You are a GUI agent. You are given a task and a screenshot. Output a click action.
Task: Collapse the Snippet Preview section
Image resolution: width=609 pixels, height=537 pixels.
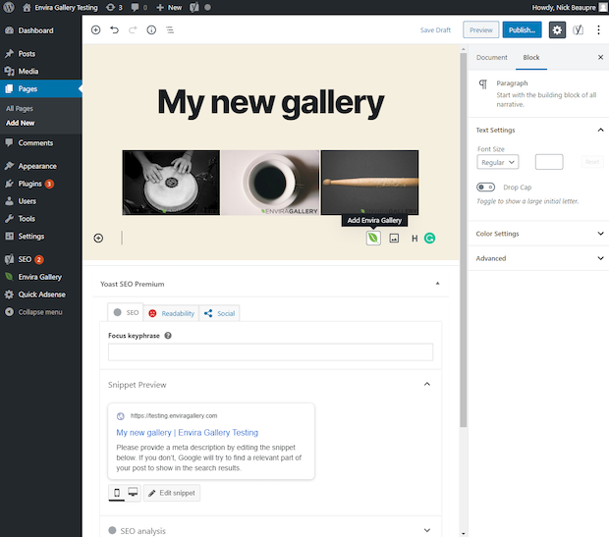coord(427,385)
